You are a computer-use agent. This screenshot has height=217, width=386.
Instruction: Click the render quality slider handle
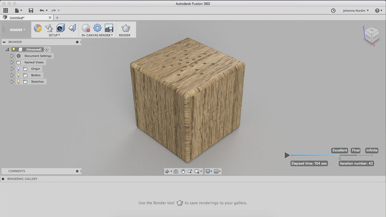[x=340, y=158]
